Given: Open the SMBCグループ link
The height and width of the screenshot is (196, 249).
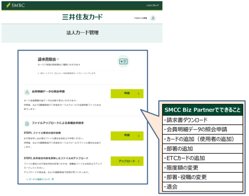Looking at the screenshot, I should [x=152, y=6].
